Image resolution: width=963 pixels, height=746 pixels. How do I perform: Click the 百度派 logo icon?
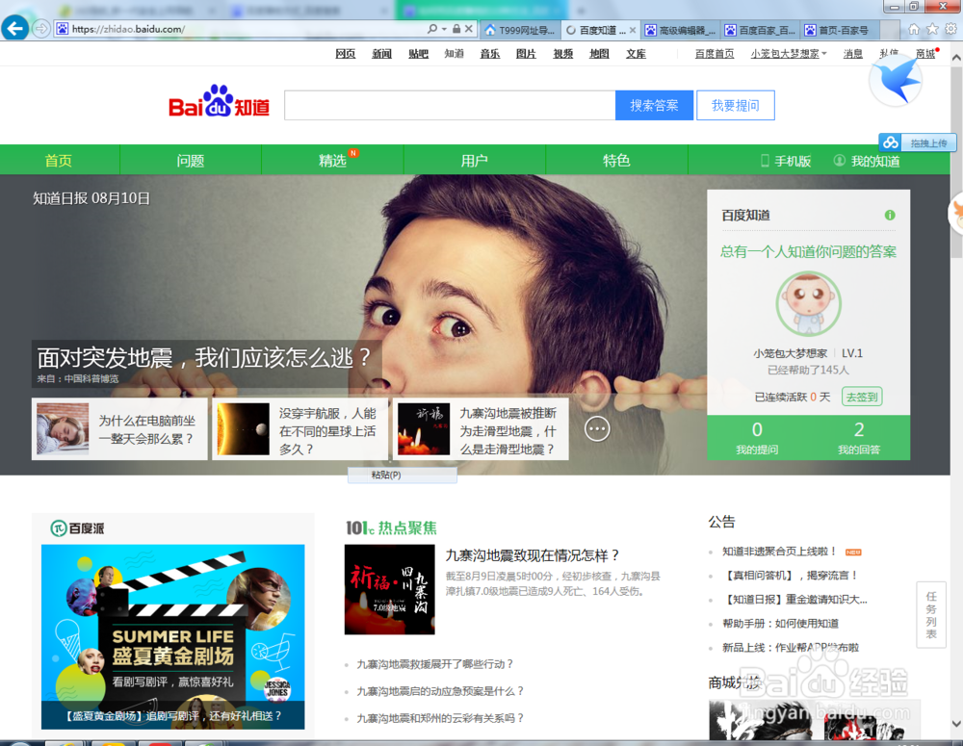(x=59, y=528)
